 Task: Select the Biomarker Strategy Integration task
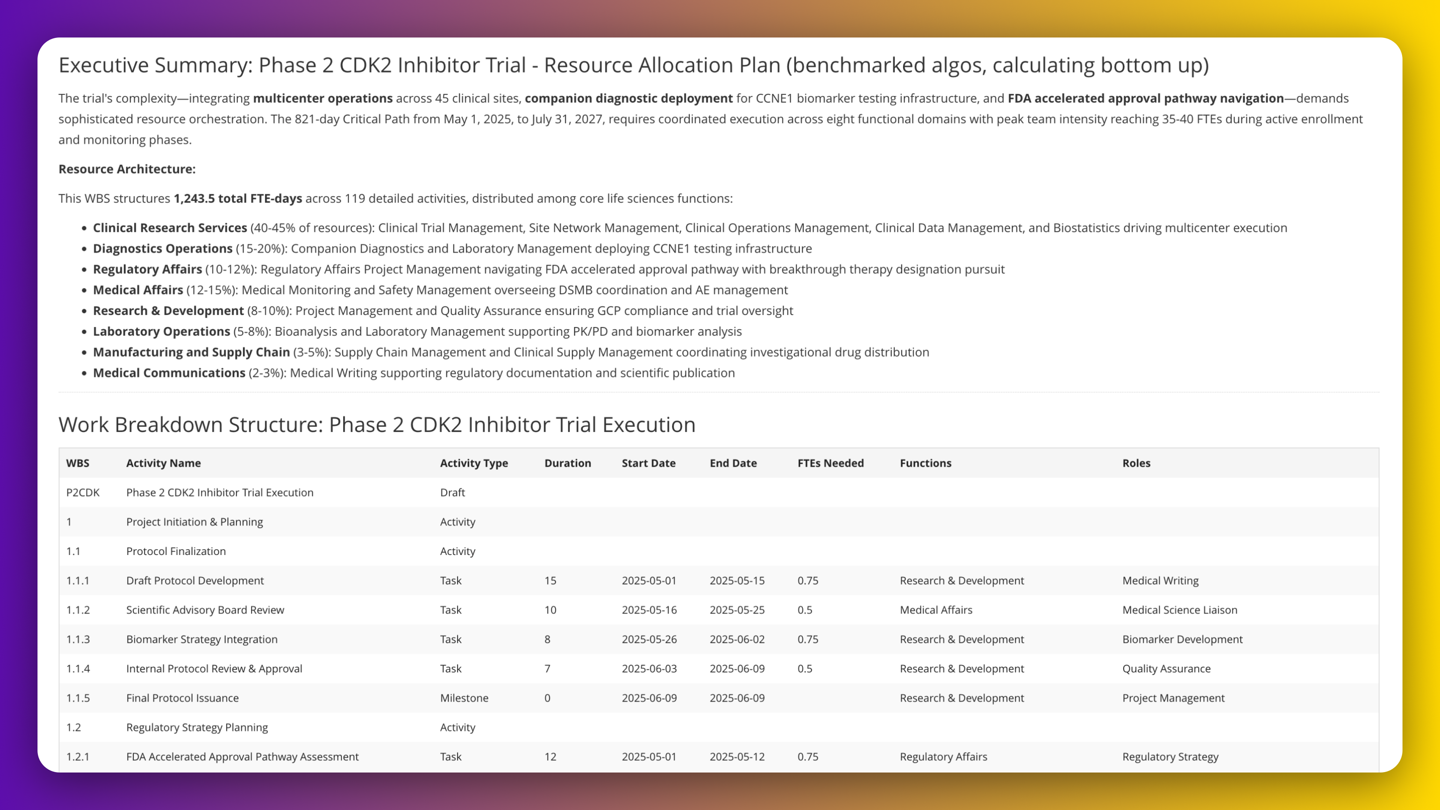(x=201, y=639)
